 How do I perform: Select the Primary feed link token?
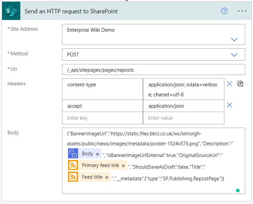(97, 165)
